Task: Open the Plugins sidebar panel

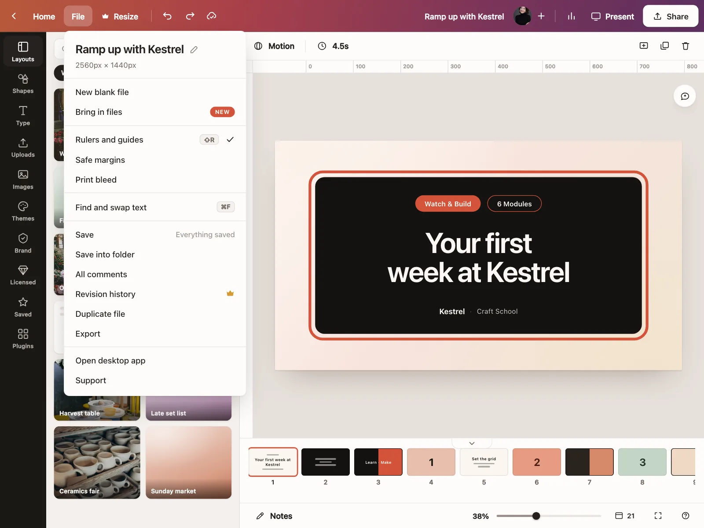Action: [23, 339]
